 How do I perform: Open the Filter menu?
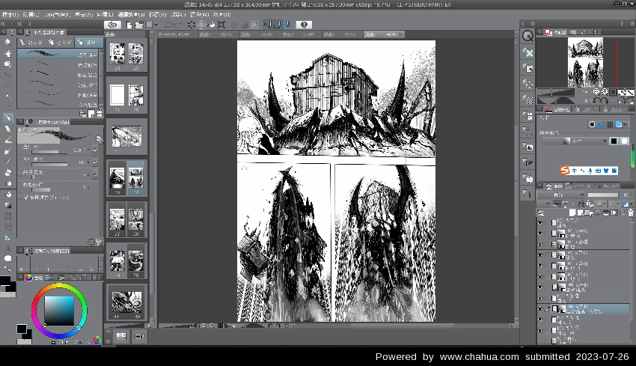[x=177, y=15]
